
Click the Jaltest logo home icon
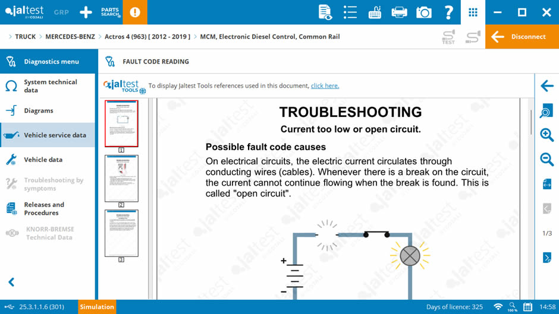[x=24, y=12]
